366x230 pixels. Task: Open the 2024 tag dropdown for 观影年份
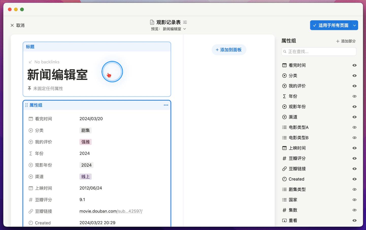tap(86, 165)
